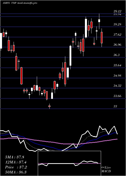
Task: Click the last red candlestick on the right
Action: (102, 38)
